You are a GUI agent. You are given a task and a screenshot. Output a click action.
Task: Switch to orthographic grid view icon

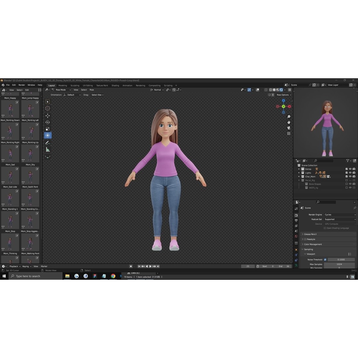point(289,134)
